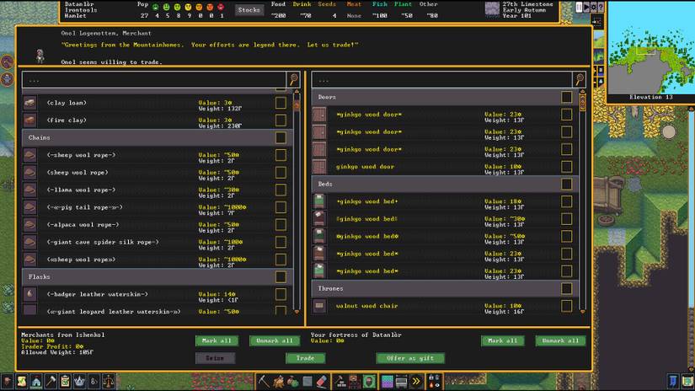Open the zones menu icon
The height and width of the screenshot is (391, 695).
click(369, 381)
